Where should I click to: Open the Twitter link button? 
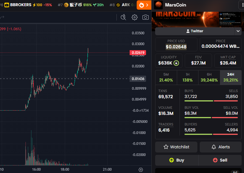click(195, 31)
